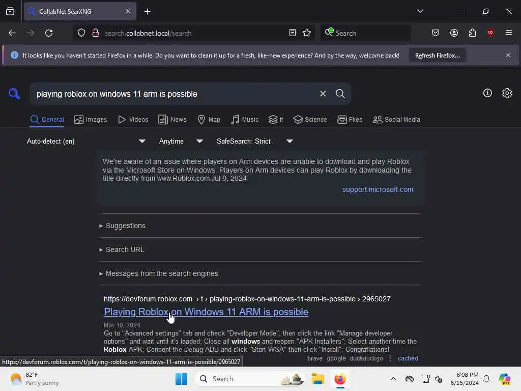This screenshot has width=521, height=391.
Task: Clear the search query text
Action: pos(323,94)
